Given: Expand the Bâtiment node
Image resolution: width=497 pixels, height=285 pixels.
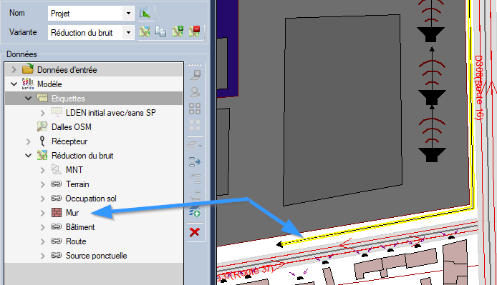Looking at the screenshot, I should click(x=42, y=227).
